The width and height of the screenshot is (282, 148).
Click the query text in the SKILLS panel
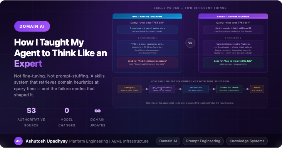233,23
